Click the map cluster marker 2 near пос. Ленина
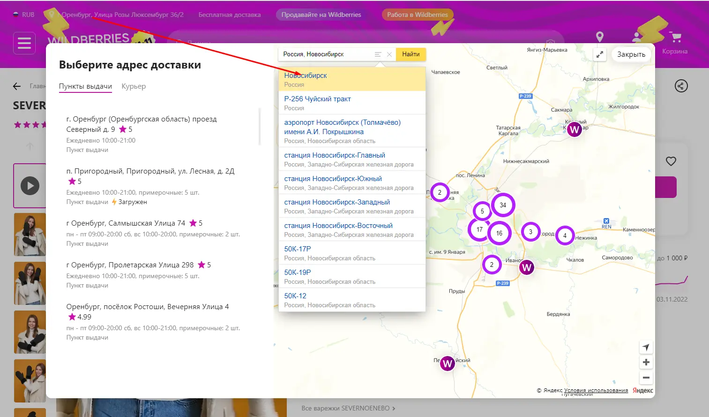This screenshot has width=709, height=417. click(x=440, y=192)
